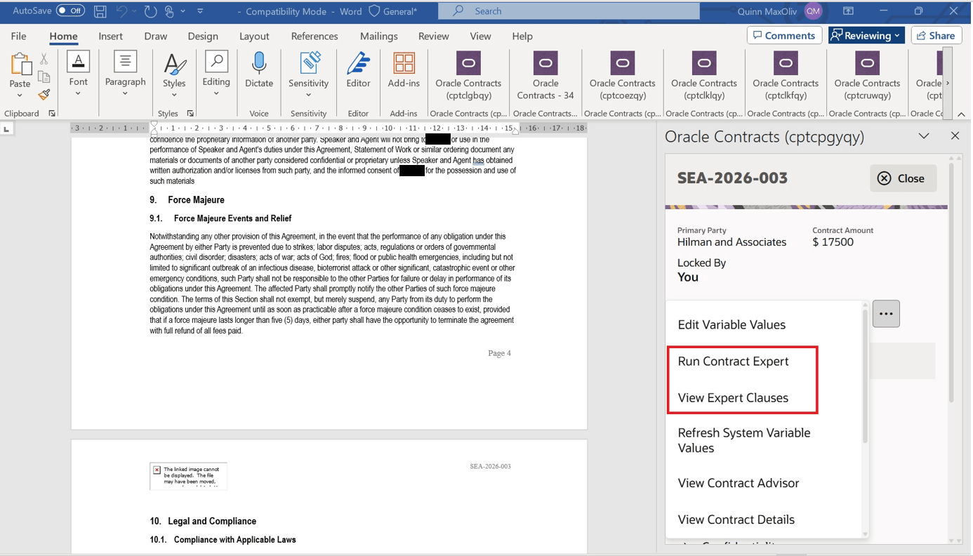This screenshot has height=556, width=973.
Task: Open the Styles pane launcher
Action: click(190, 114)
